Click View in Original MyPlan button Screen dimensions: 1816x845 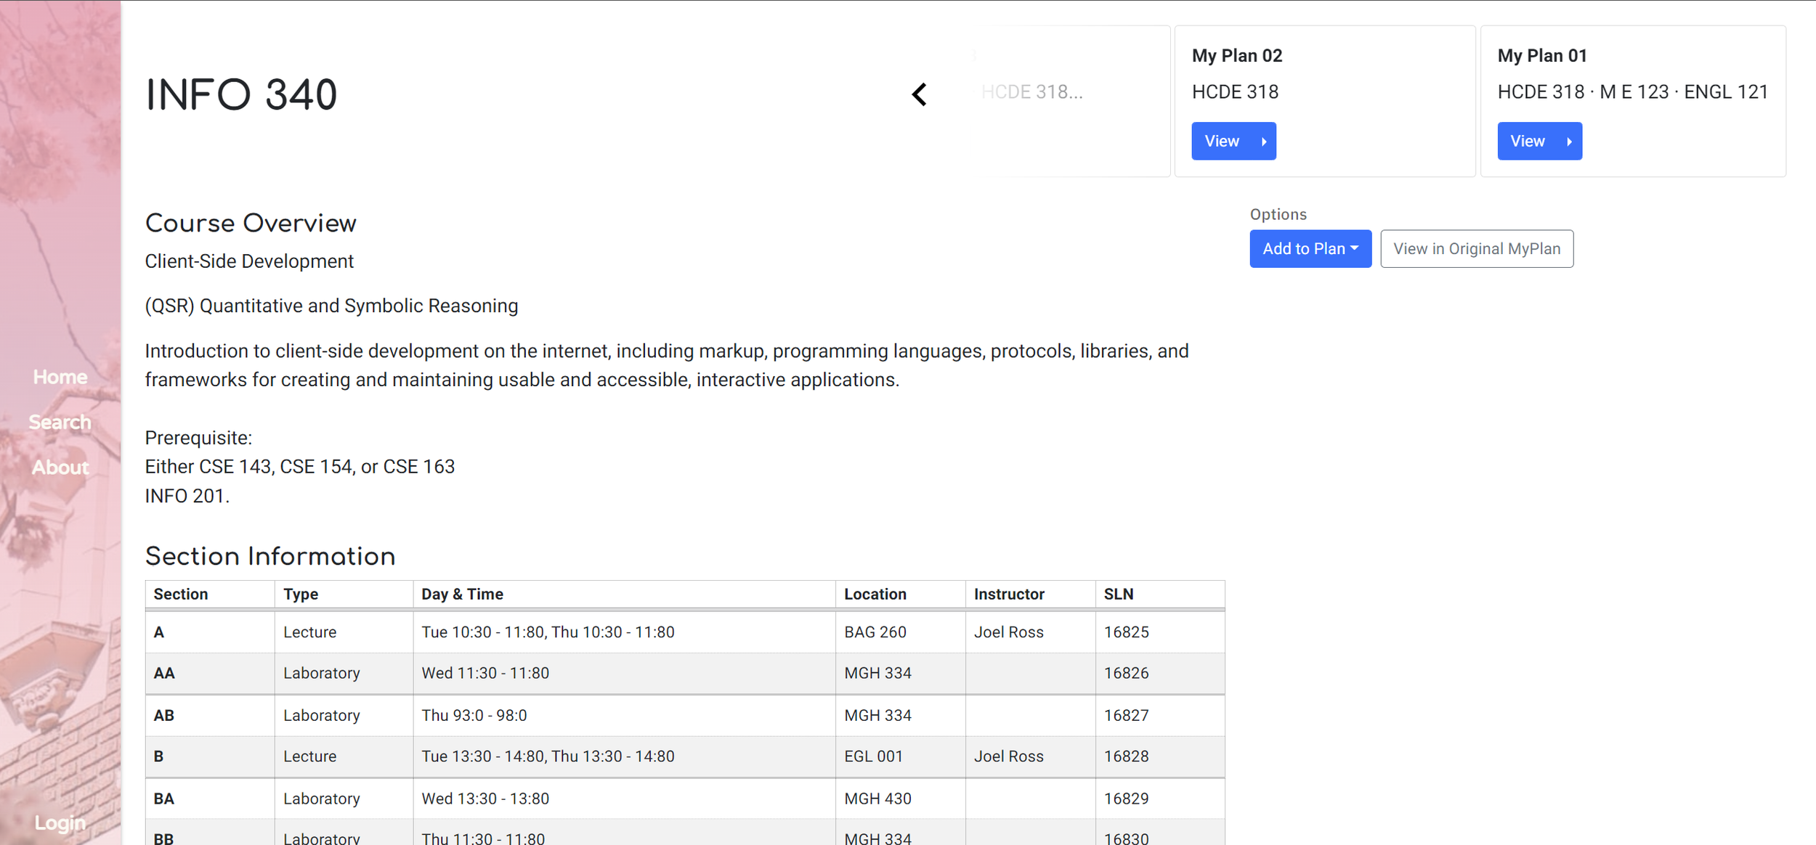pos(1476,249)
